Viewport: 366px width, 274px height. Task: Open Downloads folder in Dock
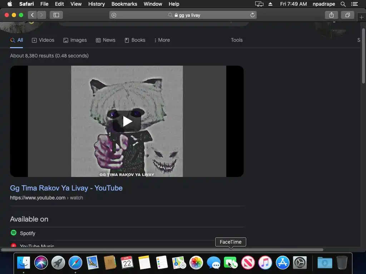[x=325, y=263]
